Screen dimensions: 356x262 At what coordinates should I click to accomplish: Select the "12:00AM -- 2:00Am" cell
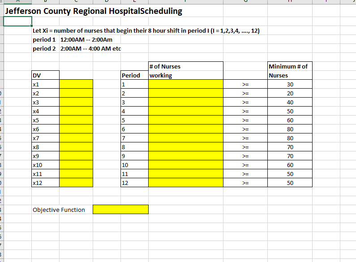tap(86, 39)
